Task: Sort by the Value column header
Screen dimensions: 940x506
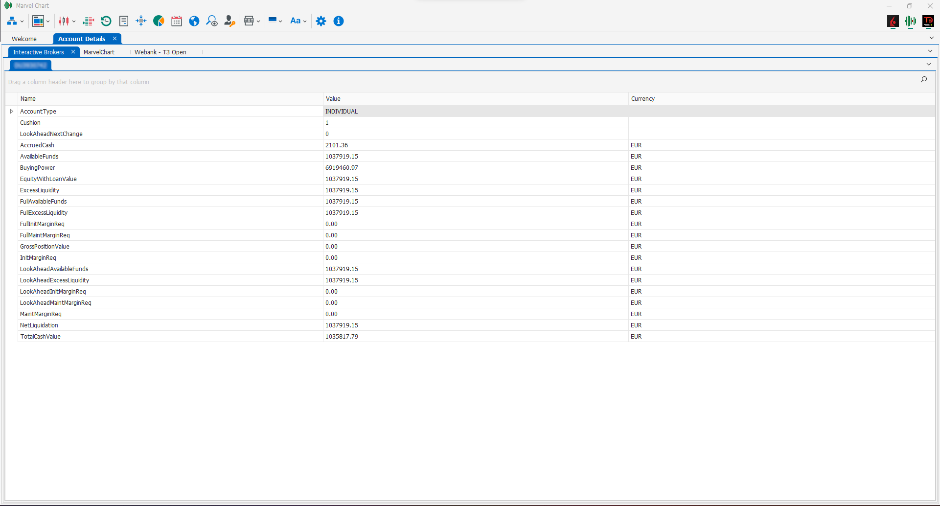Action: coord(476,99)
